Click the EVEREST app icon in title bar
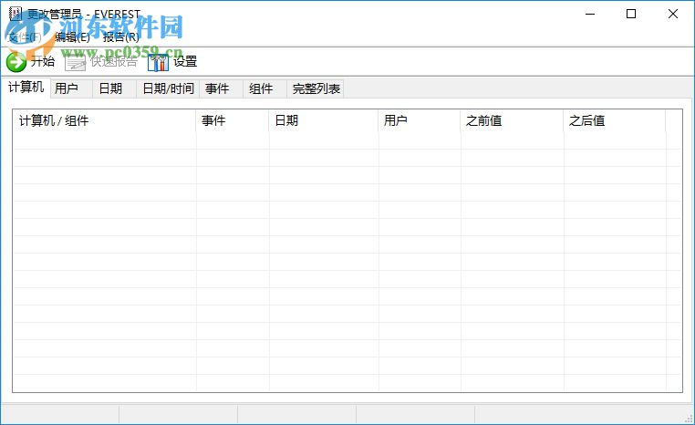This screenshot has height=425, width=695. coord(16,14)
